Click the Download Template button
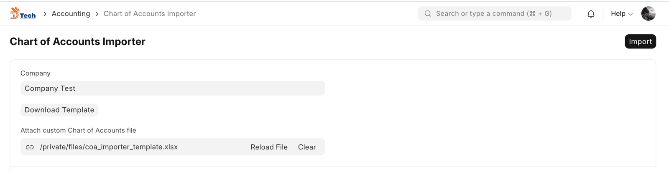 click(x=59, y=110)
